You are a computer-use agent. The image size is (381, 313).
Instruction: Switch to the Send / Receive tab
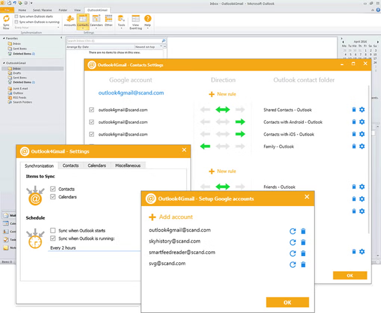pyautogui.click(x=42, y=10)
